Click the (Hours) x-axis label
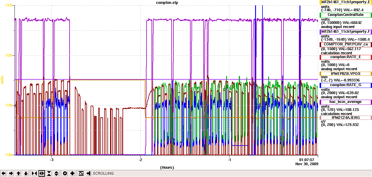The width and height of the screenshot is (372, 177). coord(167,167)
